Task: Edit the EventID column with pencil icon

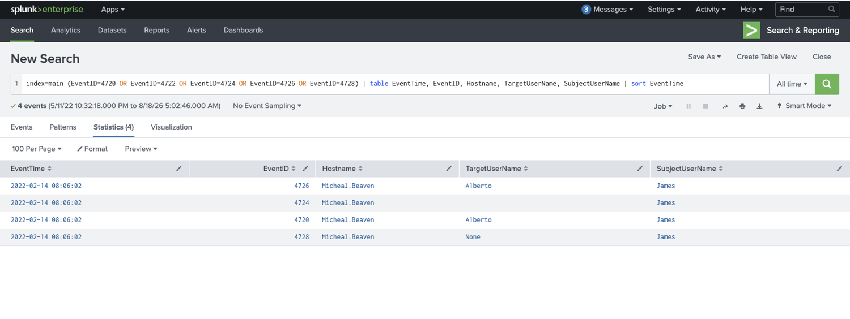Action: 306,169
